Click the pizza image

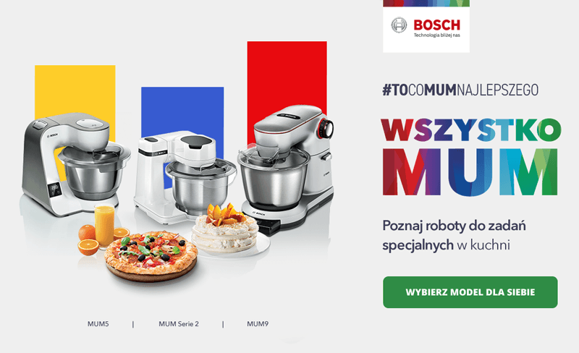click(x=151, y=256)
